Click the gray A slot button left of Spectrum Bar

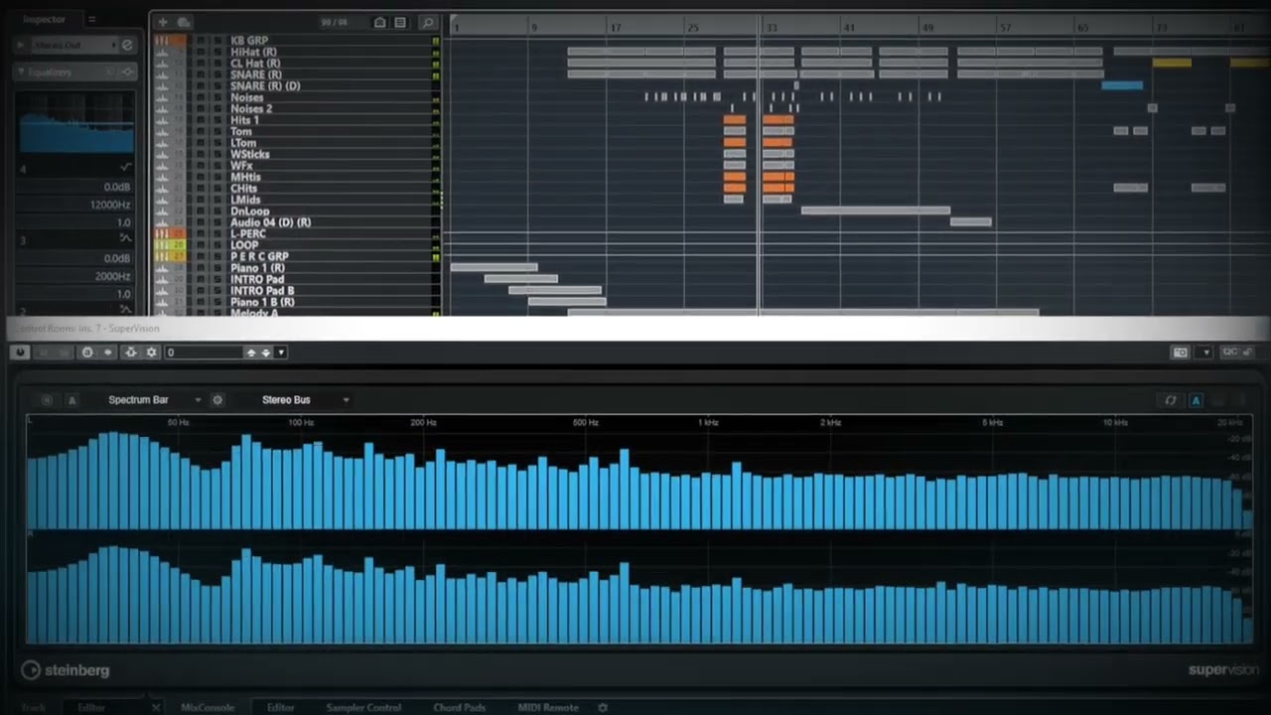click(x=71, y=400)
